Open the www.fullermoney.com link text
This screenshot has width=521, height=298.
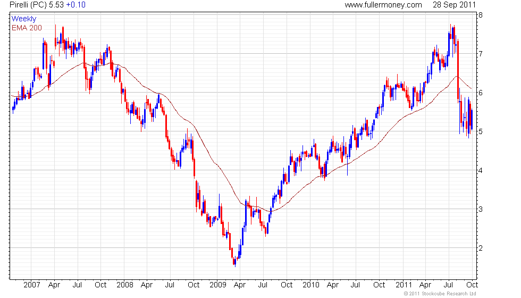tap(383, 5)
